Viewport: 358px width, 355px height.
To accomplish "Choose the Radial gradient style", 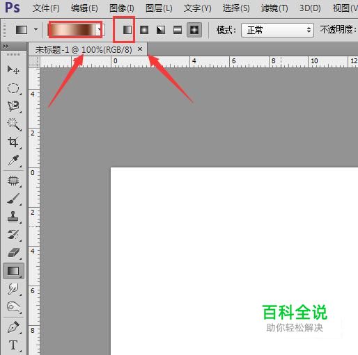I will 144,30.
